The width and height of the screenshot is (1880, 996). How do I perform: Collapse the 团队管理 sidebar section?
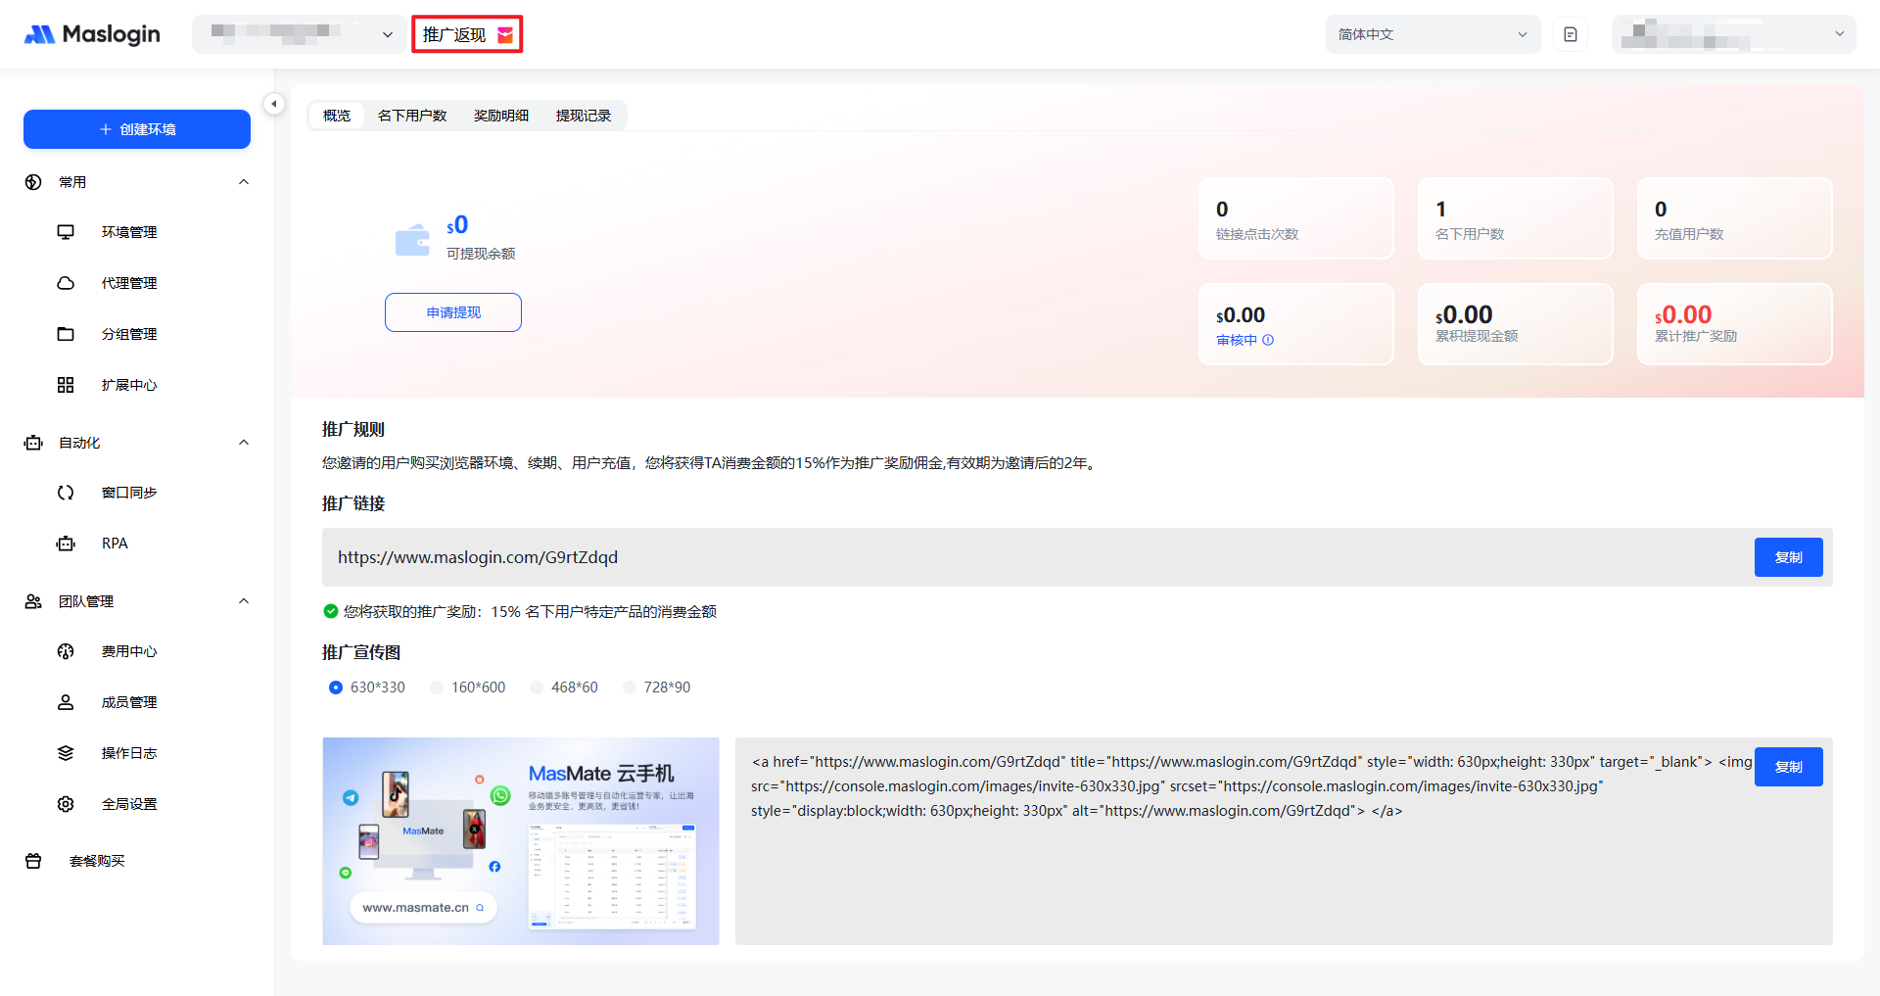(x=244, y=601)
